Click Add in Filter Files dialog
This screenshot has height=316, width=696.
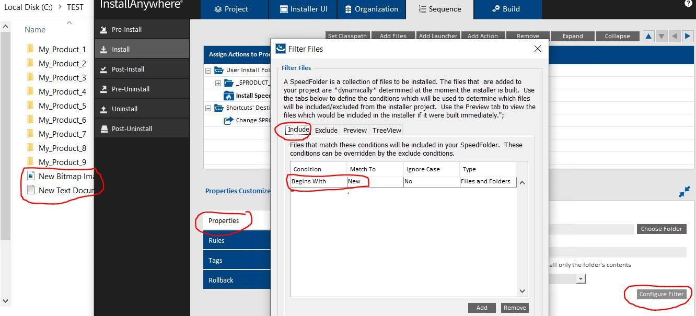pos(482,308)
